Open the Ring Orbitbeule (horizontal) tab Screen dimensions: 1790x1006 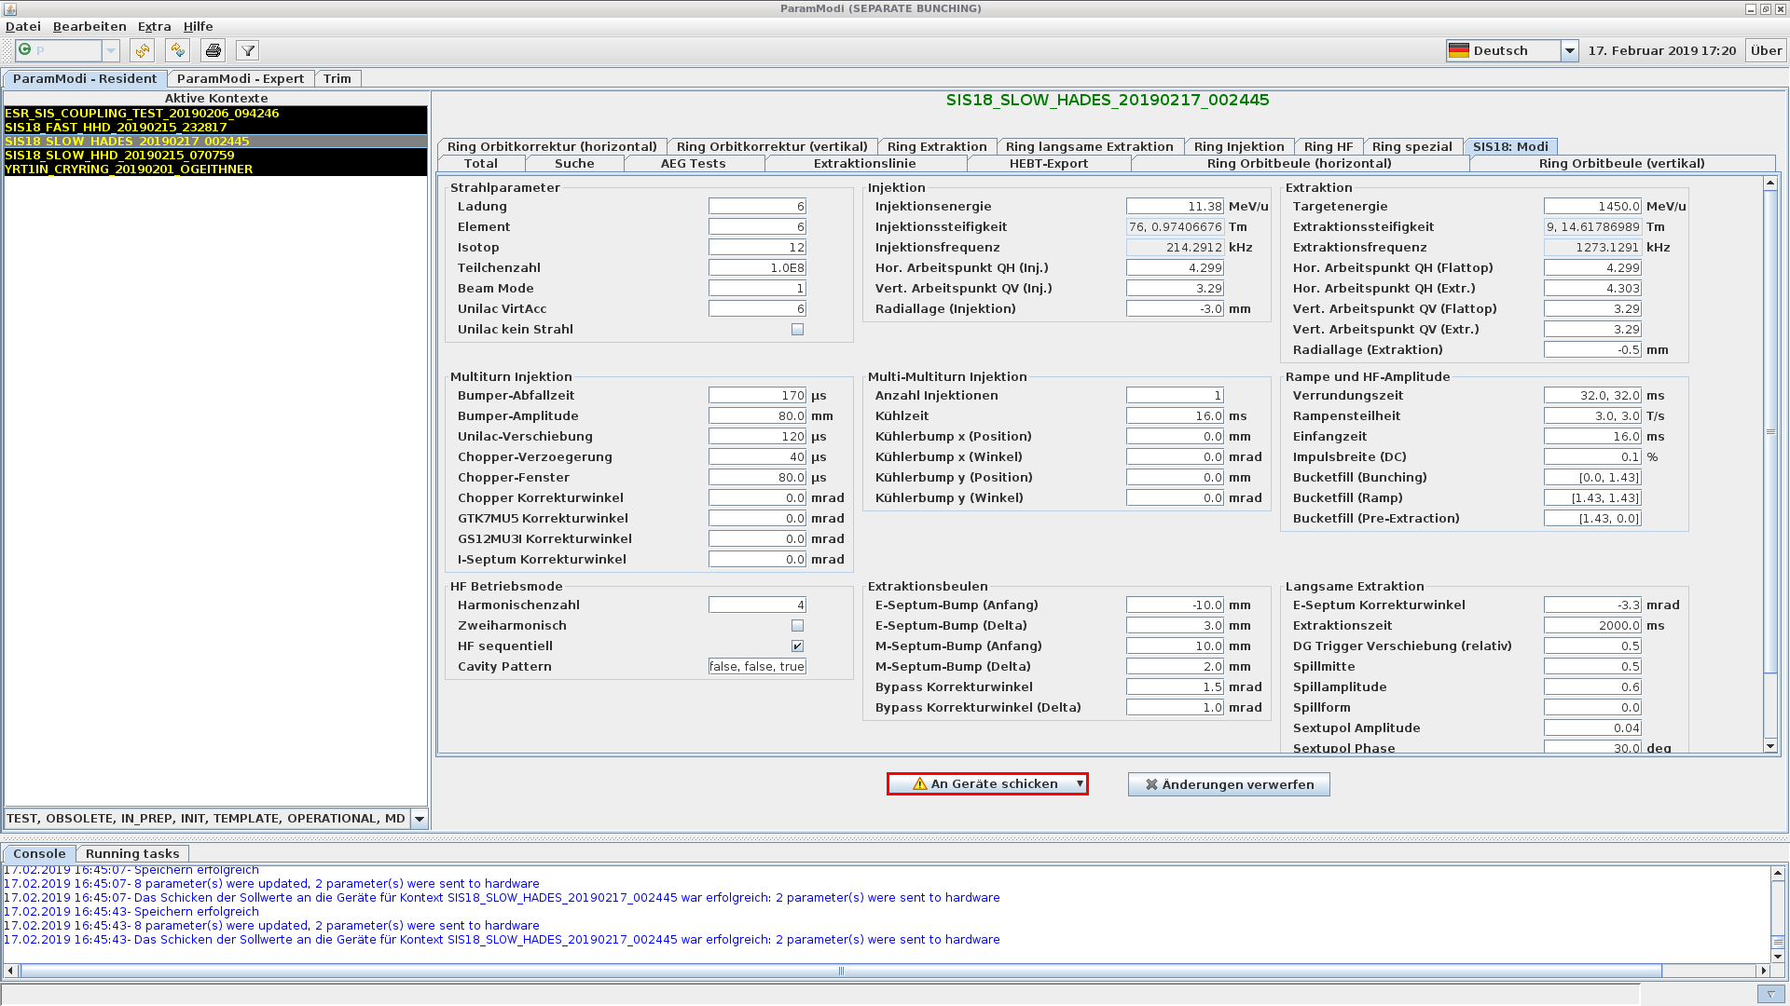point(1300,163)
